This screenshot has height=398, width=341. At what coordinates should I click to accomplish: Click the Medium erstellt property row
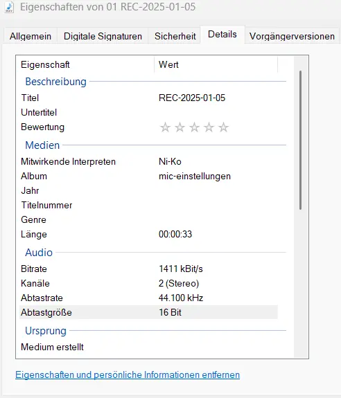tap(148, 347)
